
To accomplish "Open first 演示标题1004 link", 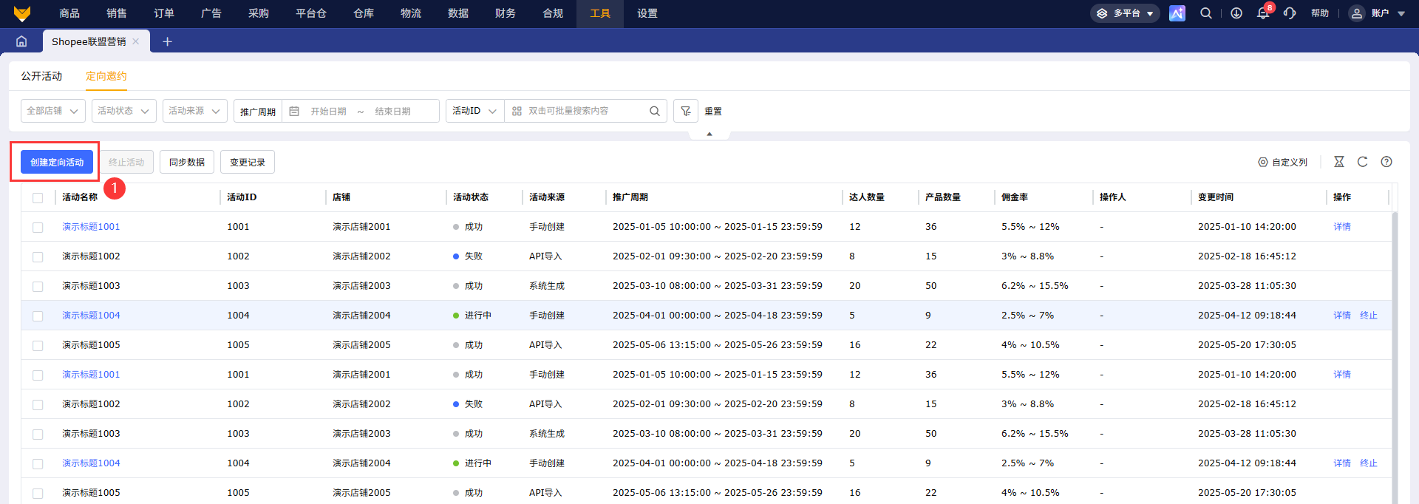I will tap(91, 316).
